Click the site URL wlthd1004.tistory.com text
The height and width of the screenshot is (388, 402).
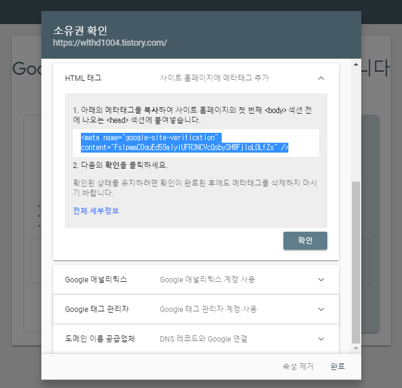[x=110, y=43]
